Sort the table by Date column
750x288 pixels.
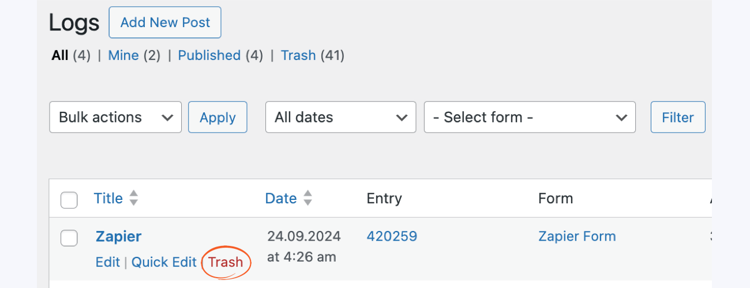click(x=281, y=198)
